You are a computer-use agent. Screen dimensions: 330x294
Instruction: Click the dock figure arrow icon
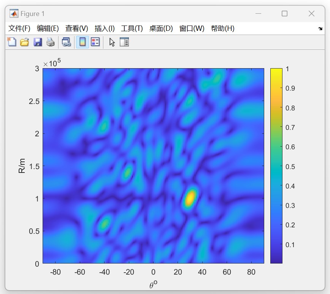[x=320, y=29]
